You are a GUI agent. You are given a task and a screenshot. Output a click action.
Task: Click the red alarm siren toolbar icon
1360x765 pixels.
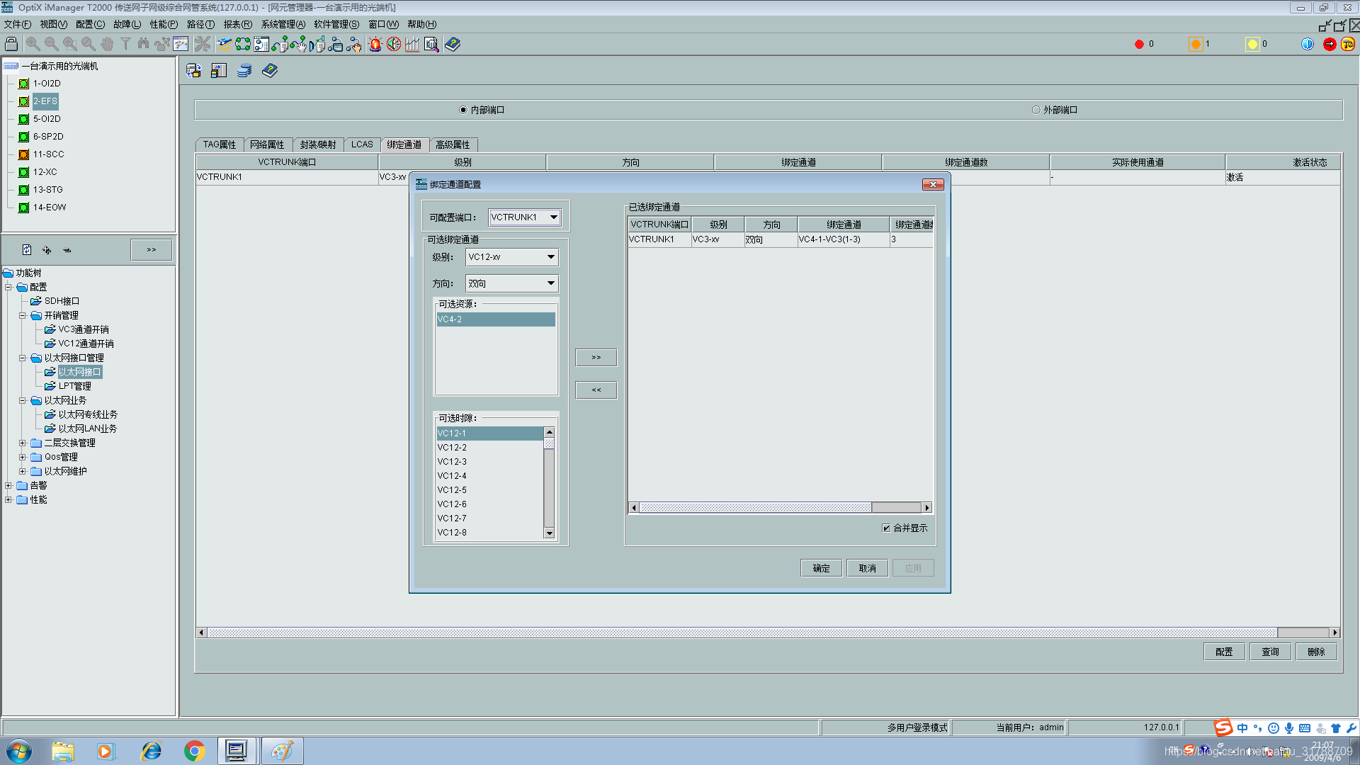click(x=375, y=45)
